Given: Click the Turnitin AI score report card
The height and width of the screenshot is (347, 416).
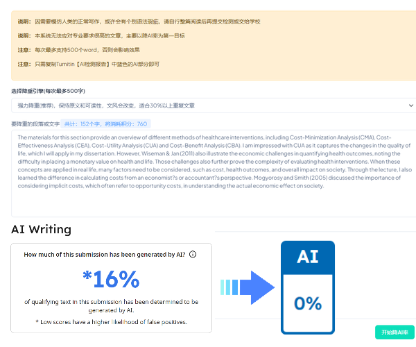Looking at the screenshot, I should (111, 287).
